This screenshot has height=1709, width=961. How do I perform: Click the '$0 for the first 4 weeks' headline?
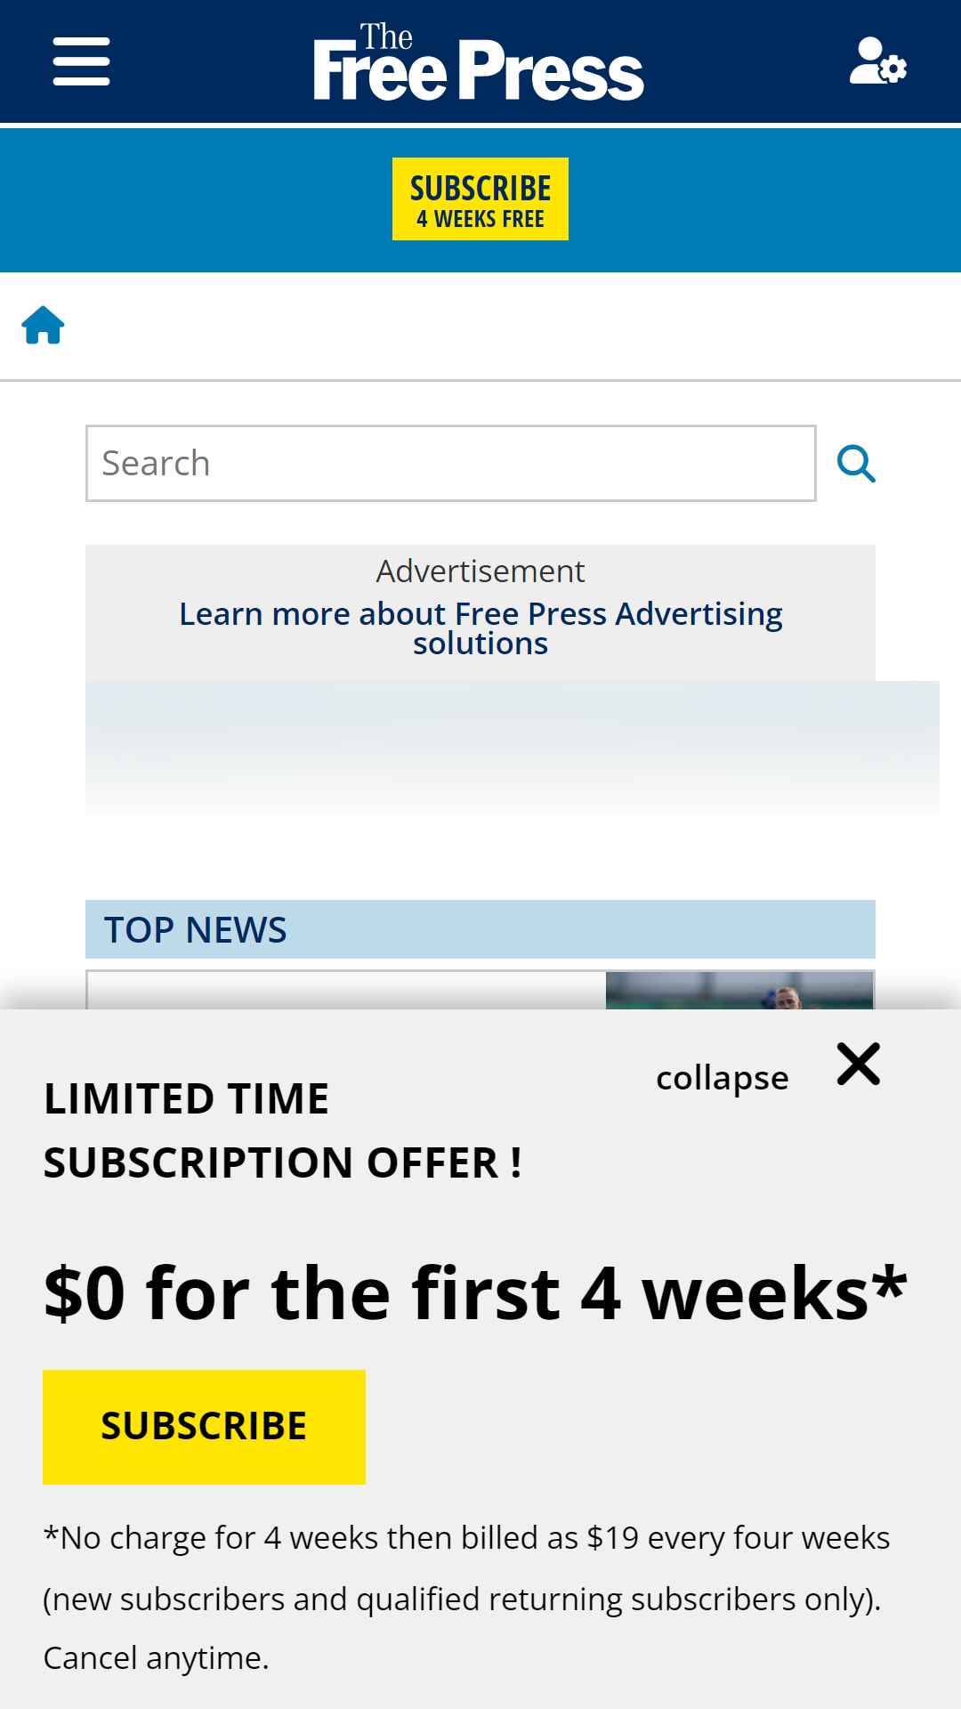475,1292
